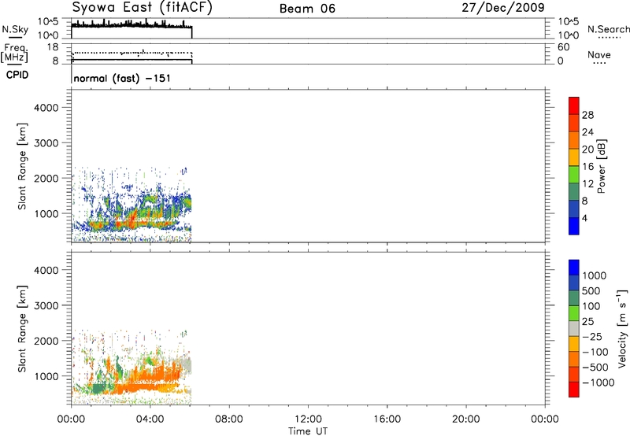
Task: Pick the bright blue top velocity swatch
Action: click(574, 268)
